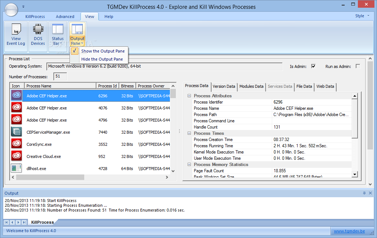The width and height of the screenshot is (377, 238).
Task: Click icon of Adobe CEF Helper 4796
Action: pyautogui.click(x=17, y=119)
